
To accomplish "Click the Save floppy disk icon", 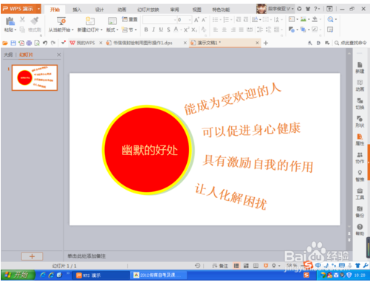I will 13,43.
